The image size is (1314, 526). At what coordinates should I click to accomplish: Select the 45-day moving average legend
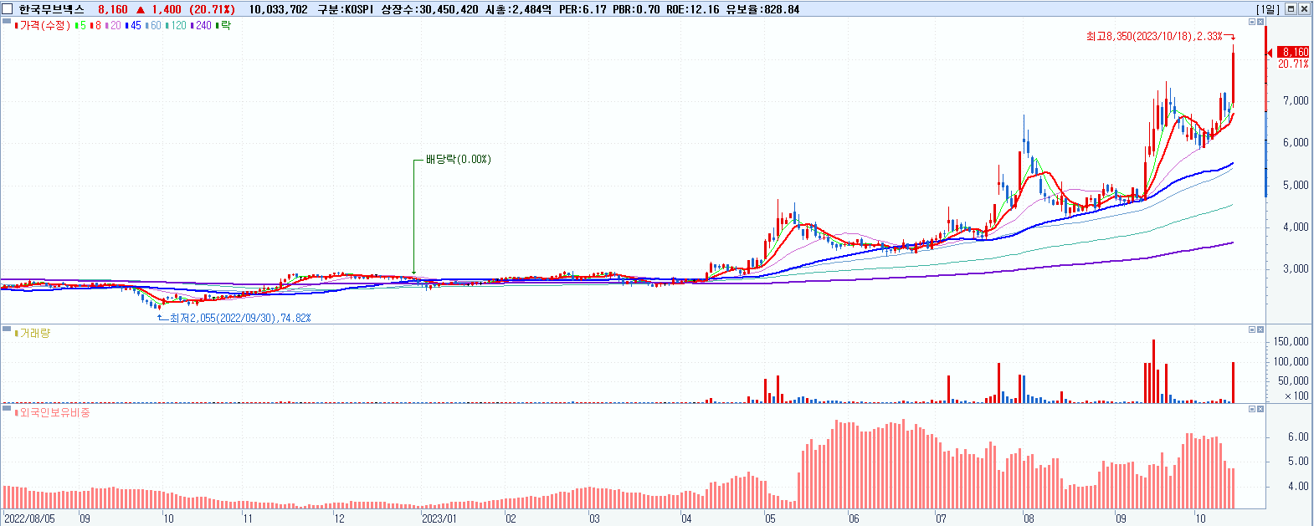tap(133, 26)
